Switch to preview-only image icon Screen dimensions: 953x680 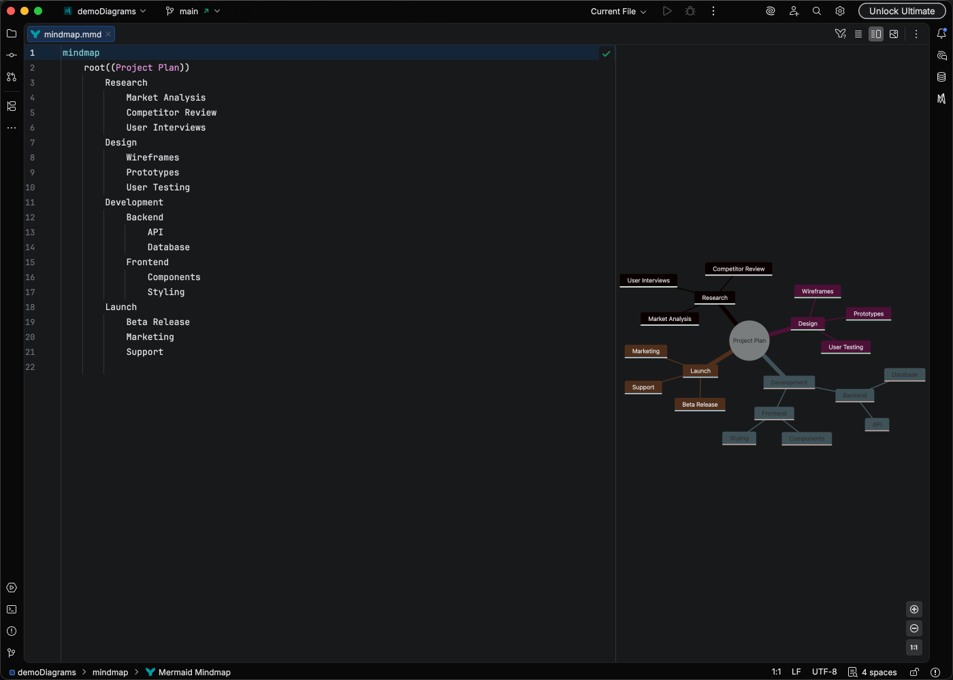click(x=894, y=33)
